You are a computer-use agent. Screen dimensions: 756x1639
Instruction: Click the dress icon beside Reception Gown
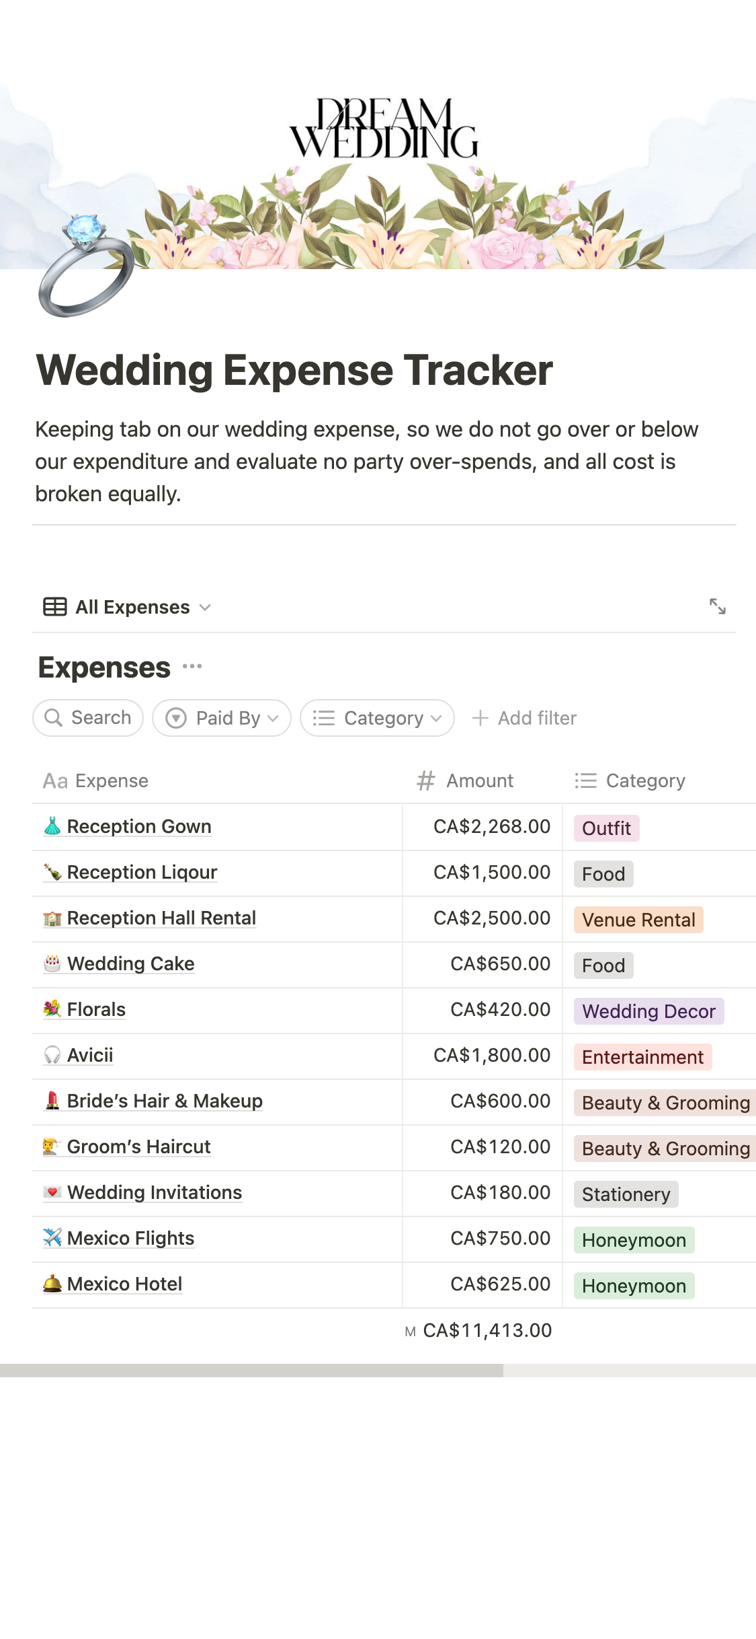52,826
